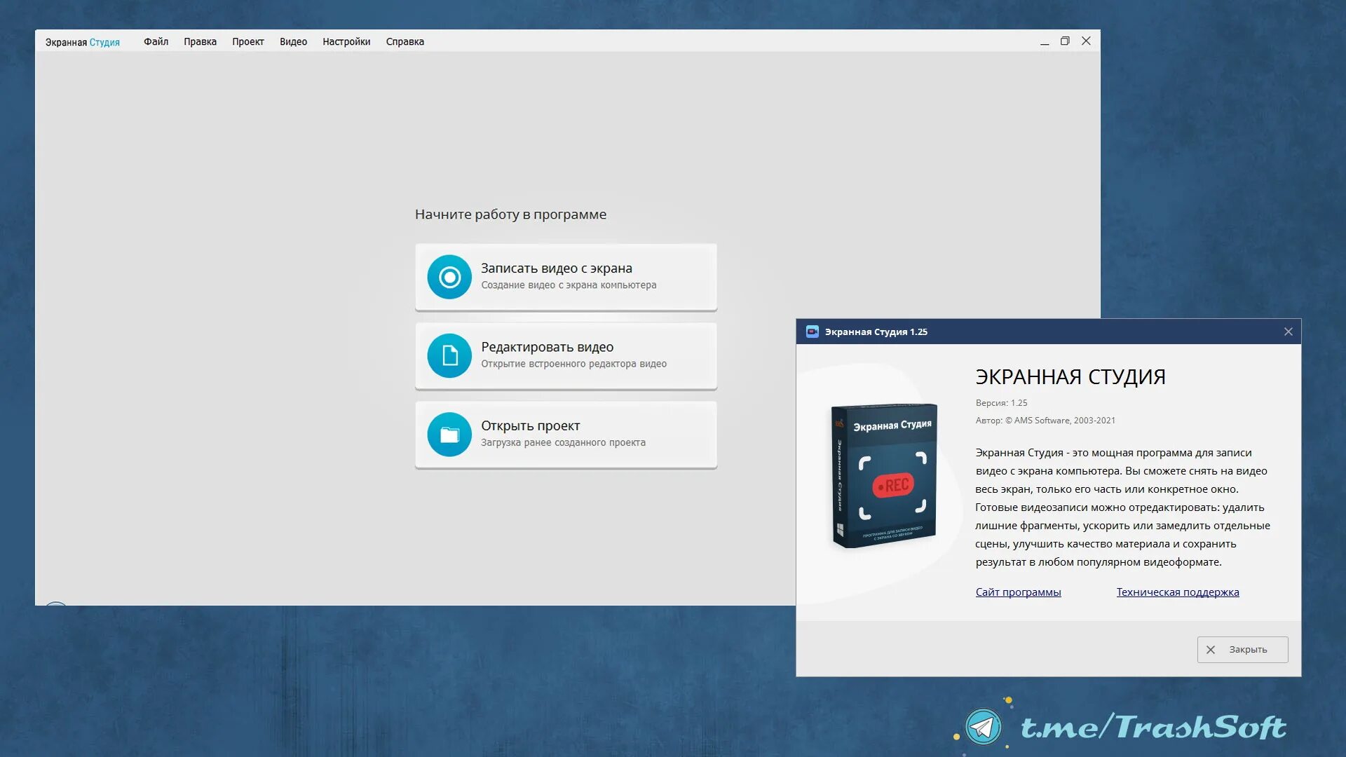Viewport: 1346px width, 757px height.
Task: Open the Проект menu
Action: 247,41
